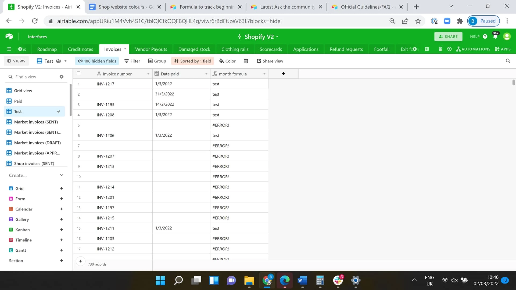
Task: Add a new record with round plus button
Action: pyautogui.click(x=81, y=261)
